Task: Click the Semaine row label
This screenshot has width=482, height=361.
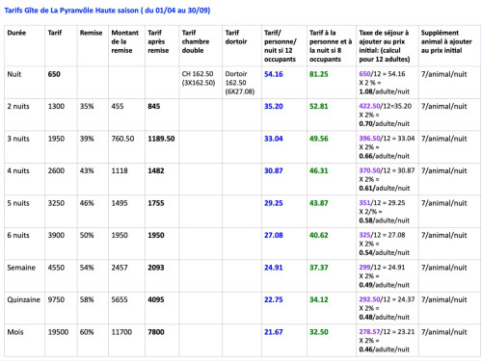Action: (21, 268)
